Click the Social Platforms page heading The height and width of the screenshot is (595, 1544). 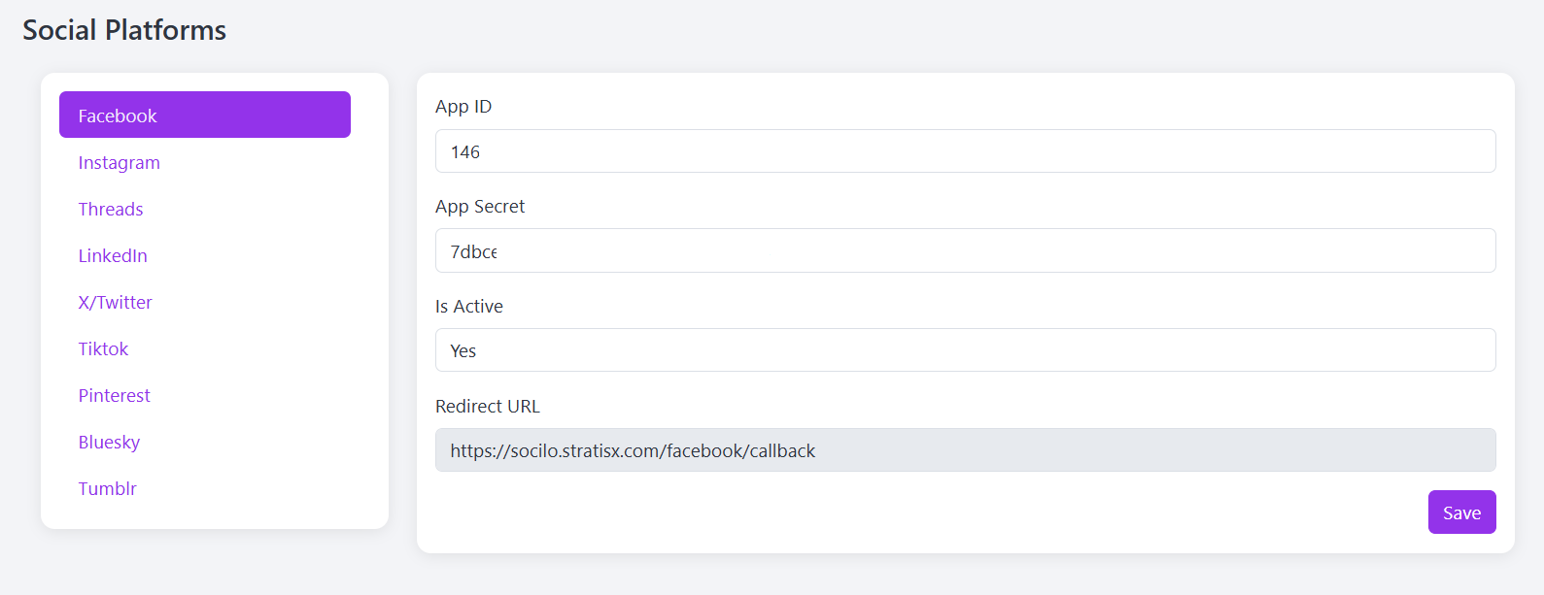pos(124,30)
